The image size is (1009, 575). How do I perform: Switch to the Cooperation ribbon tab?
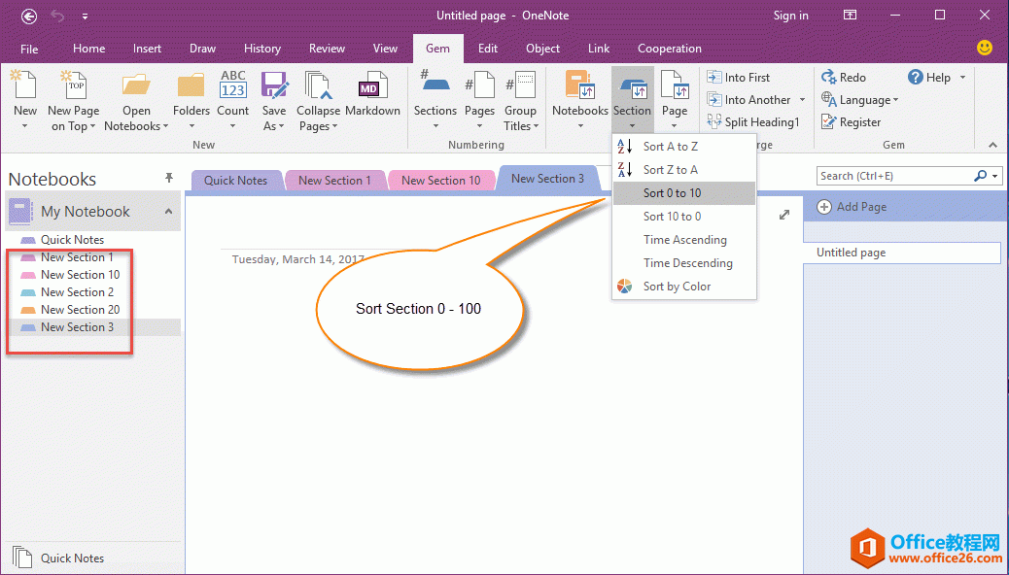(x=669, y=48)
